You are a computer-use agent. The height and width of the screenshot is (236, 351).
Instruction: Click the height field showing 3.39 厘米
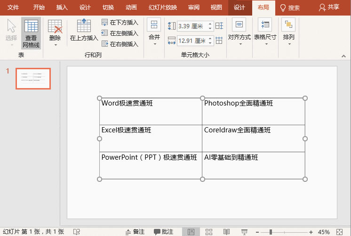pyautogui.click(x=192, y=26)
